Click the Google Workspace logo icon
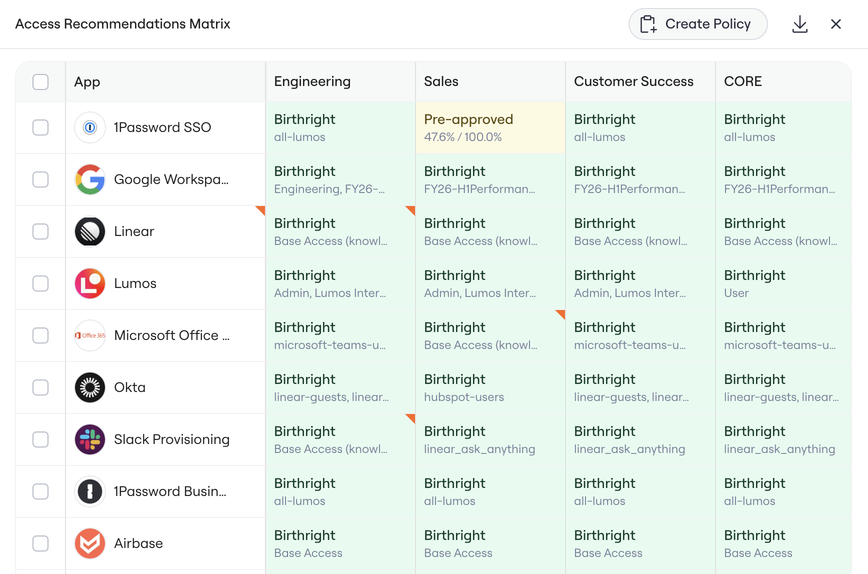 coord(90,179)
